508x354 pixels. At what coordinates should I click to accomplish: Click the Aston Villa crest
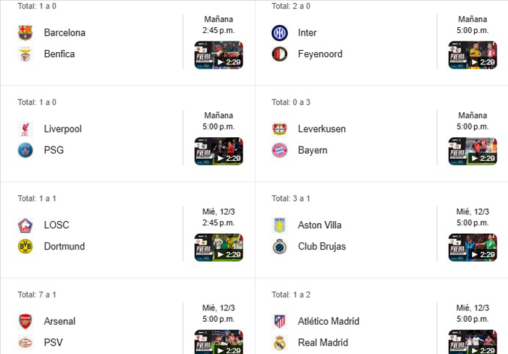pyautogui.click(x=280, y=225)
